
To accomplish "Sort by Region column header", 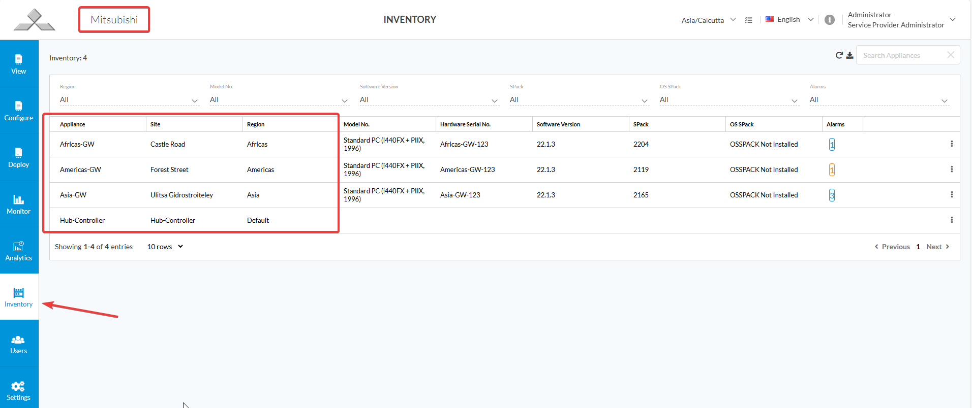I will (256, 124).
